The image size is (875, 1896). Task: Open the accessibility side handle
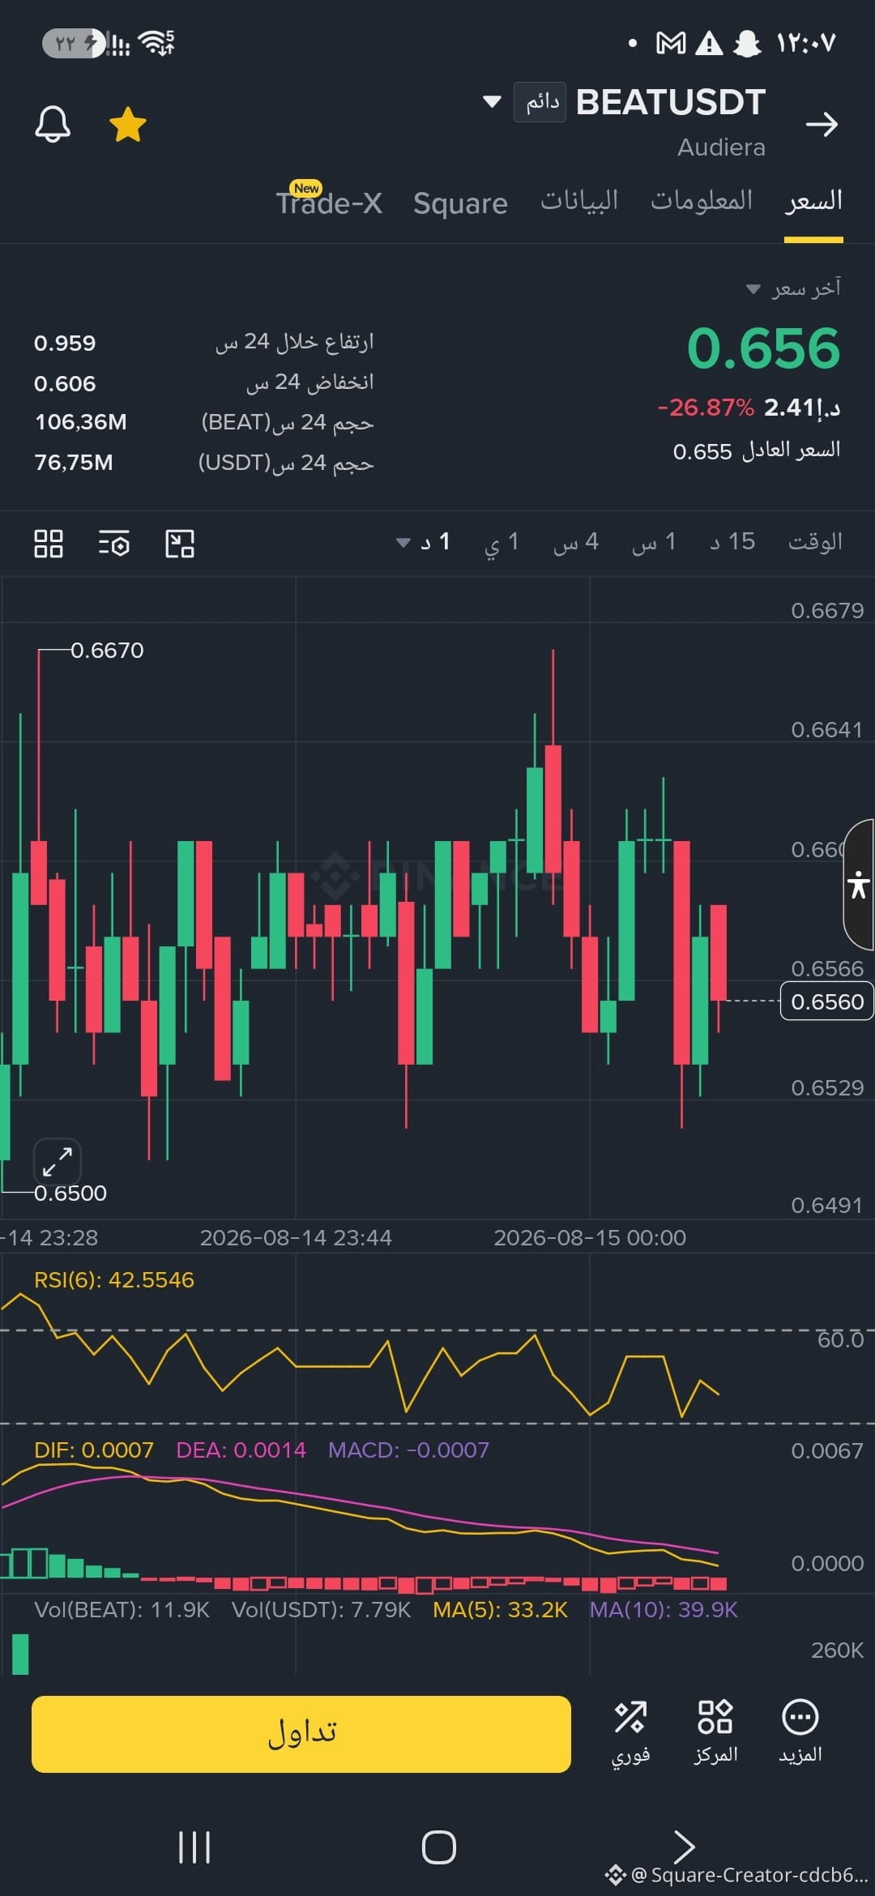point(859,884)
